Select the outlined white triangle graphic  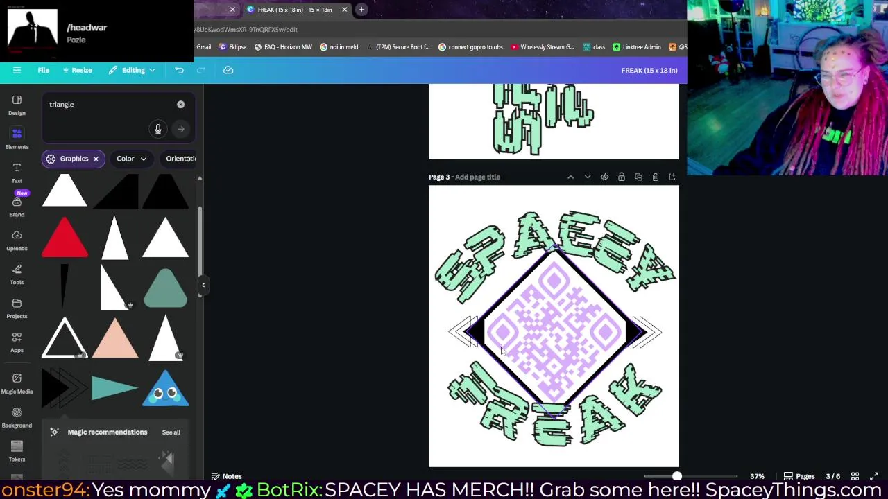point(65,338)
